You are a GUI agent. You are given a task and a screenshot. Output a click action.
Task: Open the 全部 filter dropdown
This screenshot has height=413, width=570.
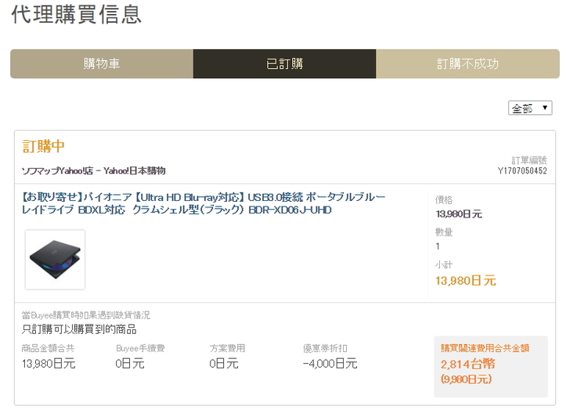(x=530, y=108)
